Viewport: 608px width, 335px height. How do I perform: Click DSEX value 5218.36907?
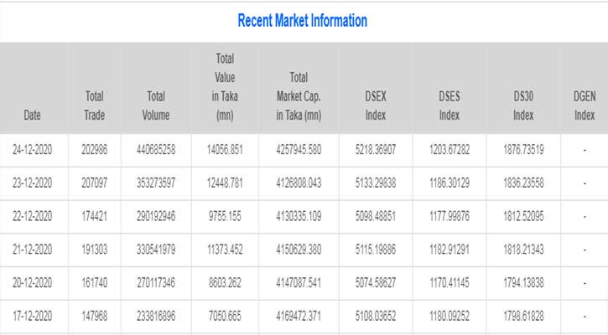pyautogui.click(x=375, y=150)
